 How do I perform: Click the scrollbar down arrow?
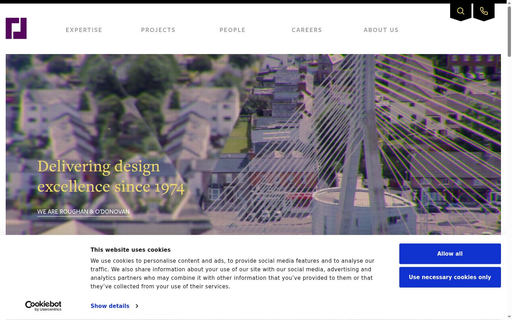[x=509, y=316]
